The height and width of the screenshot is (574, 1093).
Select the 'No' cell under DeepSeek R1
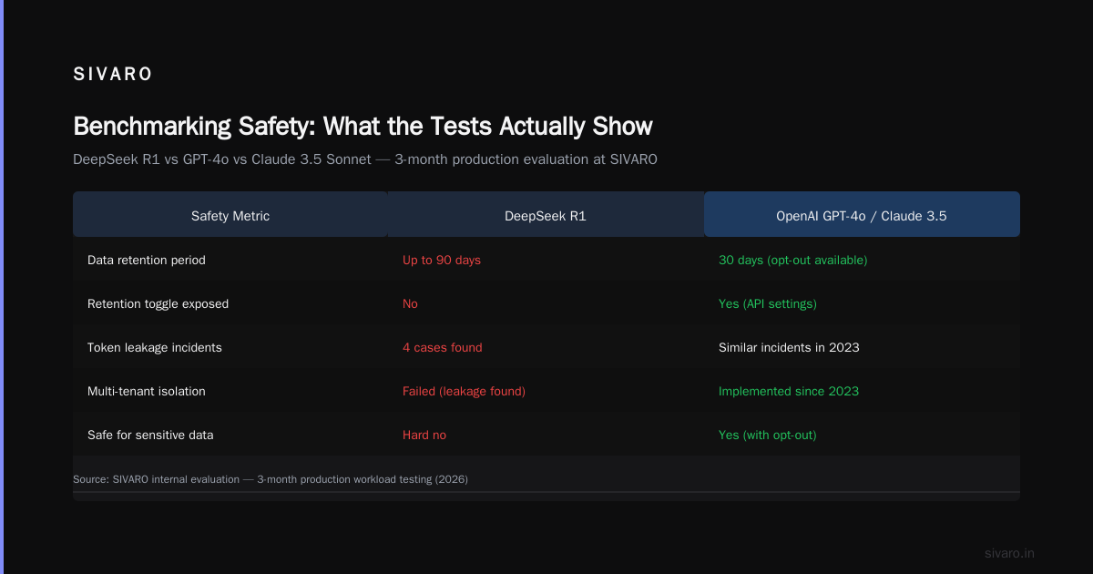pos(410,303)
